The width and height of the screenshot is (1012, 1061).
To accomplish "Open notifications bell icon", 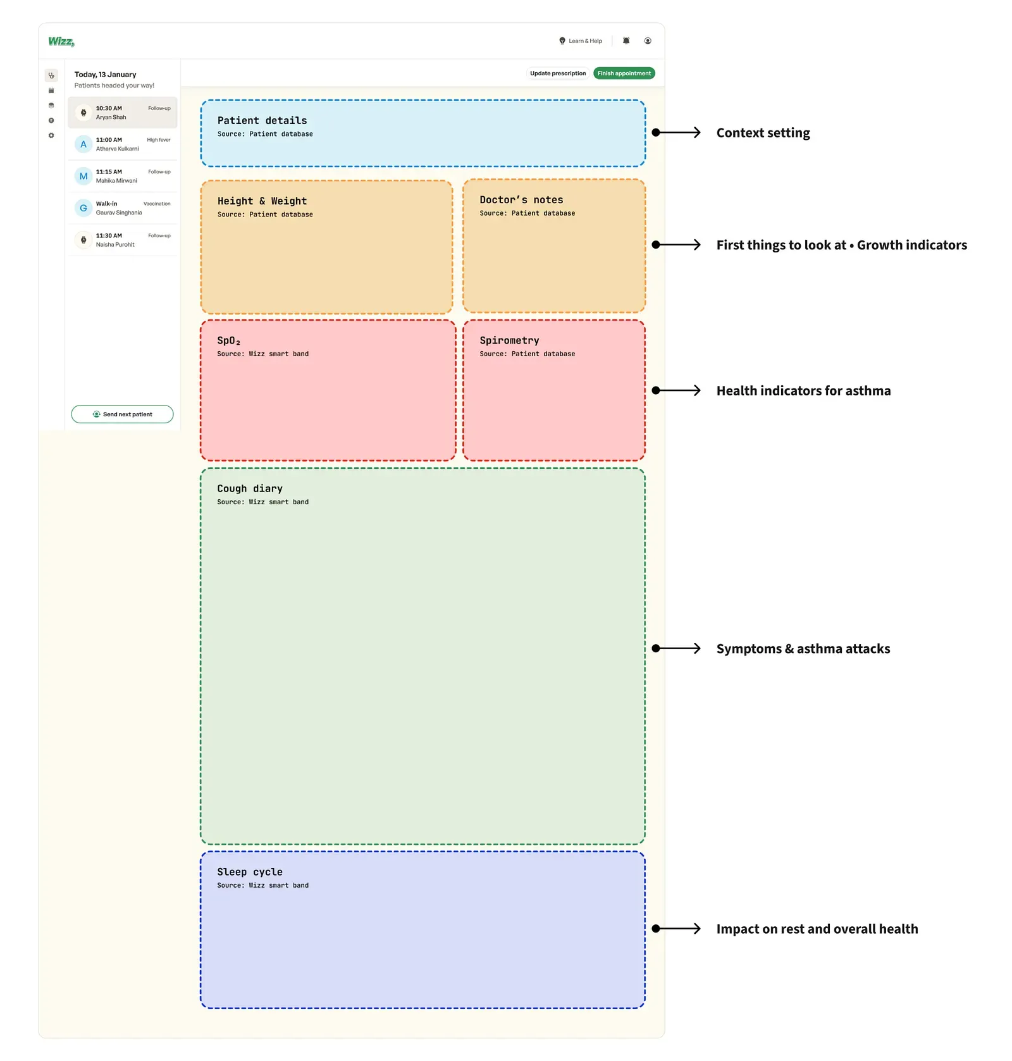I will tap(626, 40).
